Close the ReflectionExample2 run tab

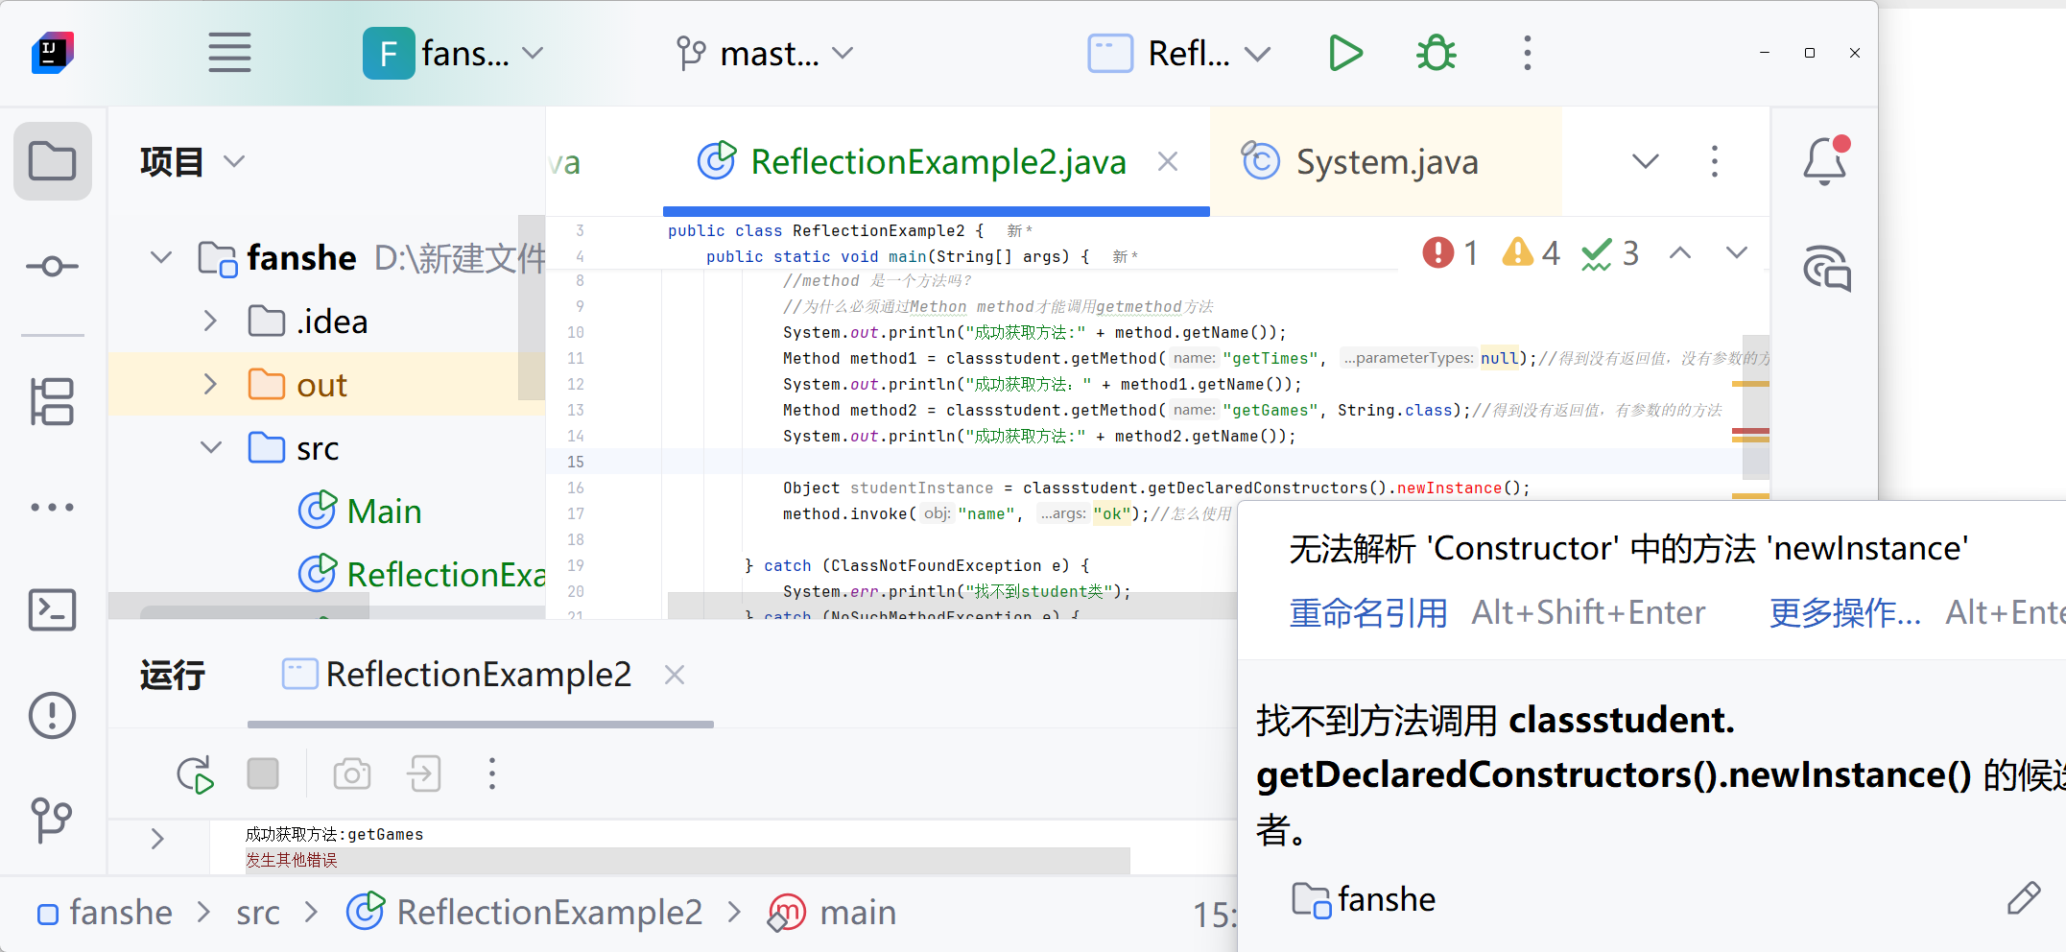675,675
